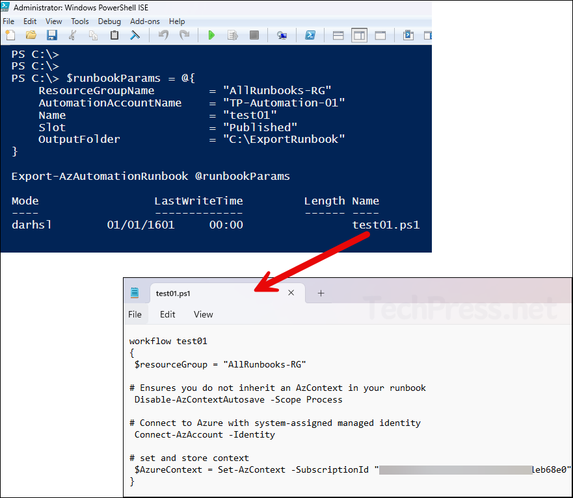The width and height of the screenshot is (573, 498).
Task: Click the AutomationAccountName parameter name
Action: [110, 103]
